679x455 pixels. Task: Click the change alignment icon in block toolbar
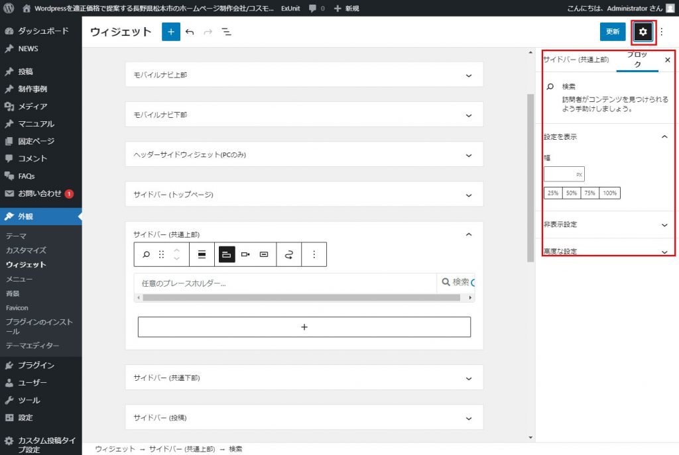pos(202,254)
